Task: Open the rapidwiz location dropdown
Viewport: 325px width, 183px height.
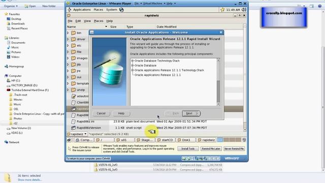Action: click(77, 134)
